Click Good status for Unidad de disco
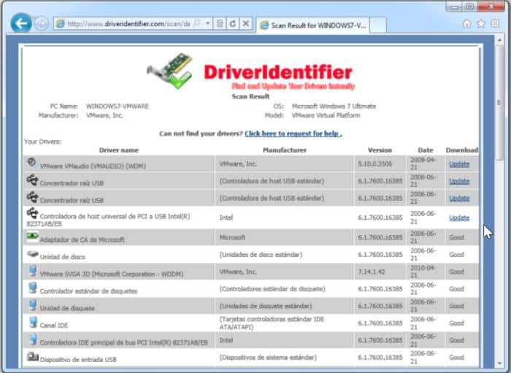Viewport: 511px width, 373px height. point(456,255)
